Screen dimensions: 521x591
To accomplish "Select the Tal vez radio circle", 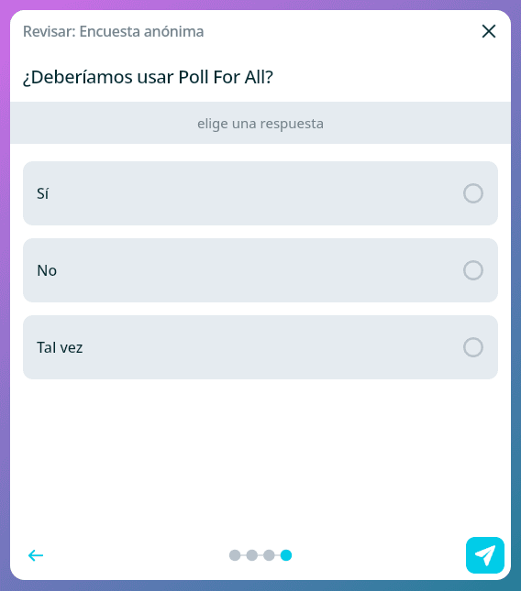I will click(x=473, y=347).
